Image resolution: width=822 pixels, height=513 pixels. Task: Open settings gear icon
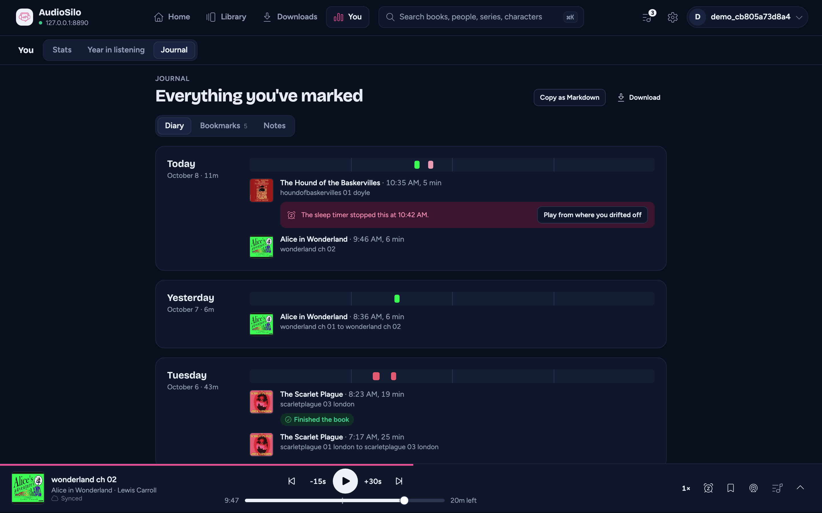coord(672,17)
